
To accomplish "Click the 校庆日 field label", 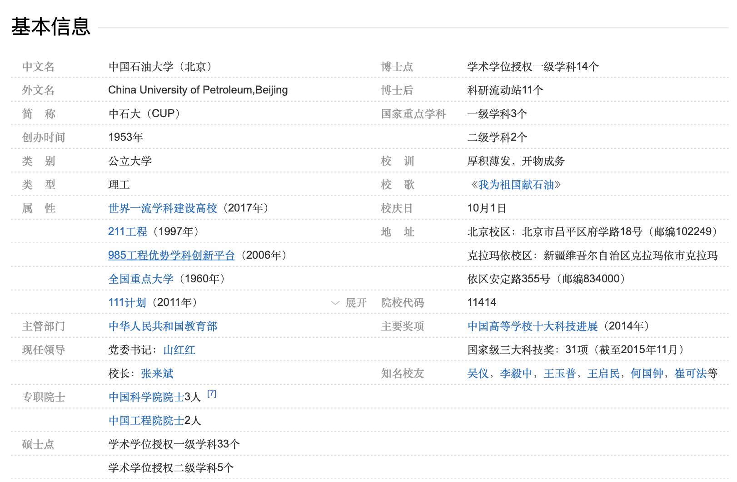I will (x=397, y=208).
